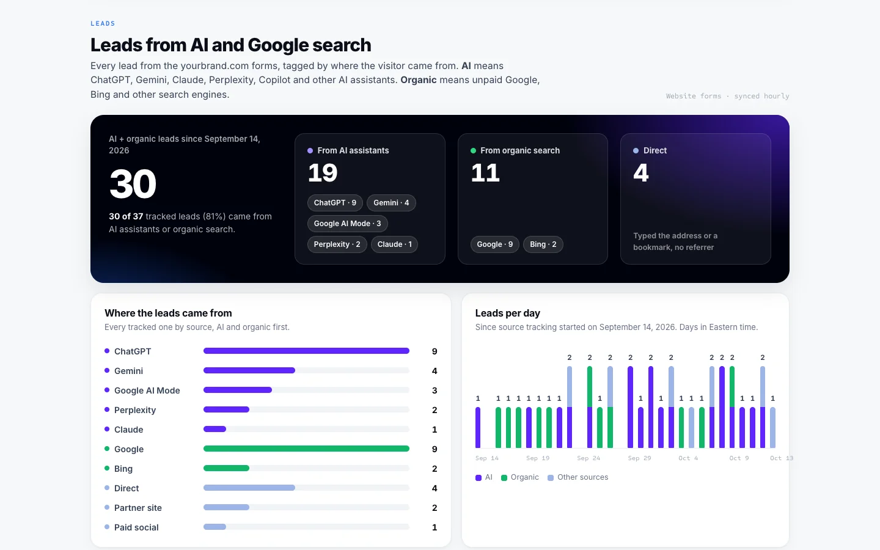Click the Bing · 2 chip
Viewport: 880px width, 550px height.
(x=543, y=244)
